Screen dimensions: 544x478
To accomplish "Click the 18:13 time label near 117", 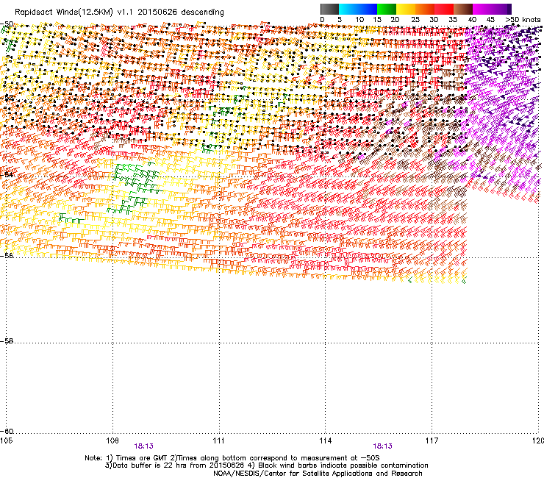I will [382, 446].
